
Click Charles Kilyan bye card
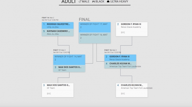pos(132,90)
